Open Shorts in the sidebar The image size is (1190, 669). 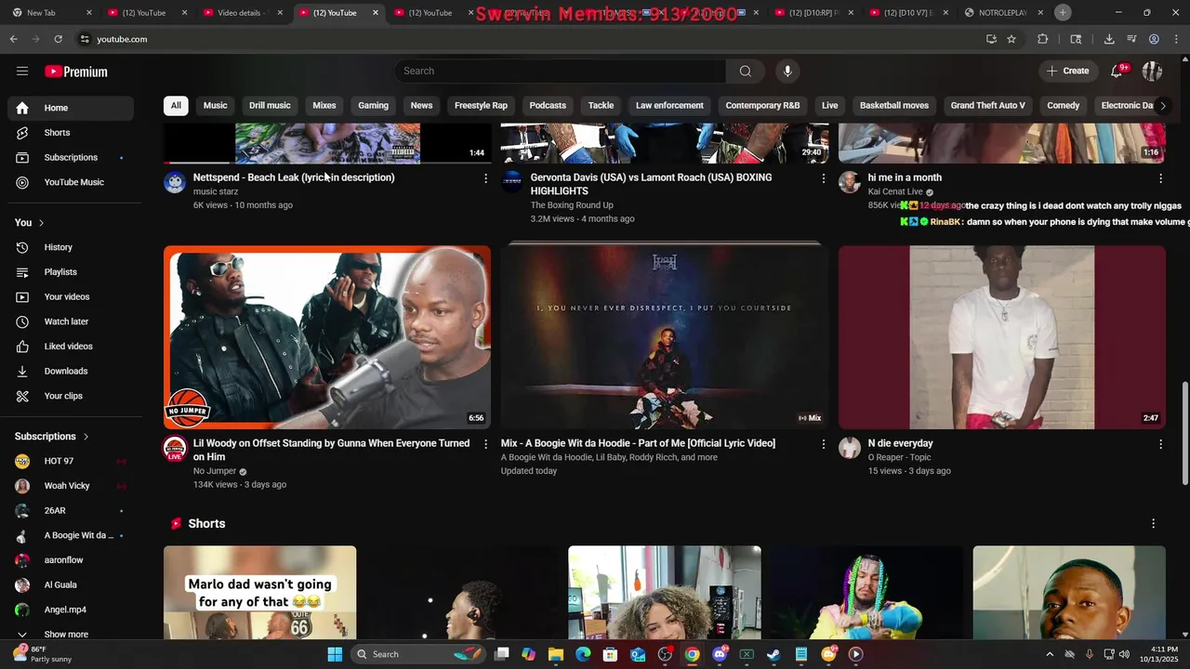[71, 133]
